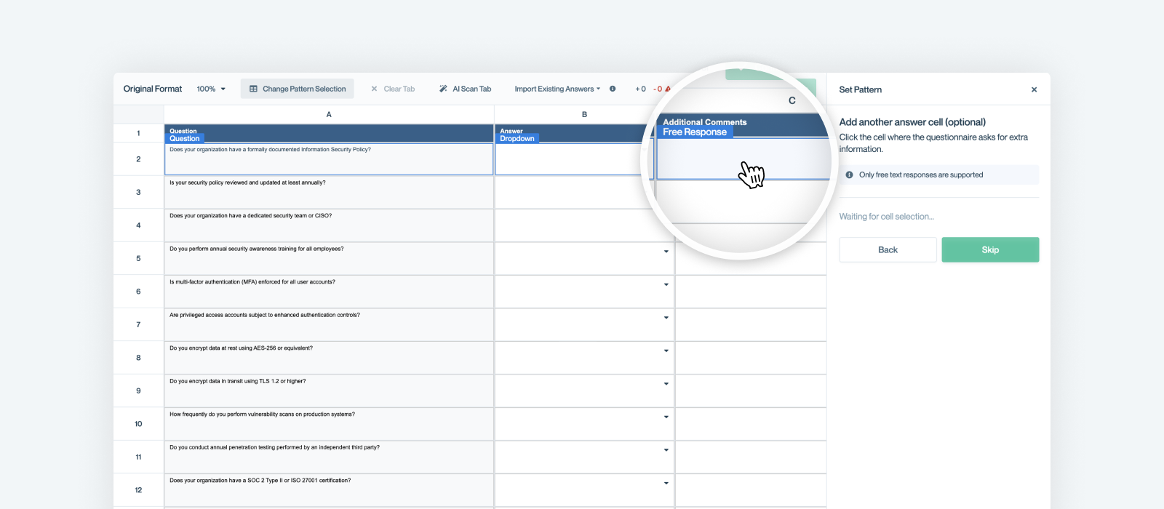Open answer dropdown for security awareness training row
The image size is (1164, 509).
click(666, 252)
